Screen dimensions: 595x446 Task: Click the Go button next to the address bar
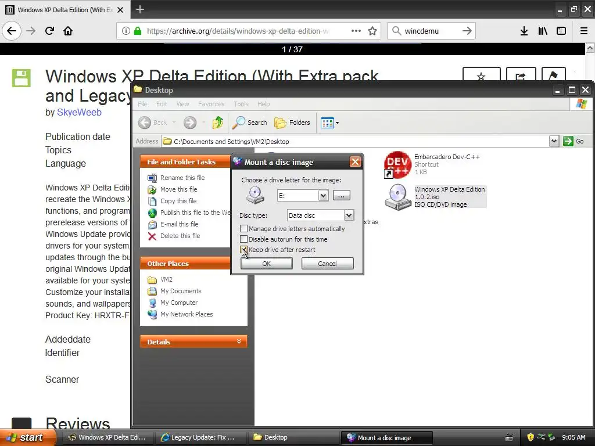click(574, 141)
